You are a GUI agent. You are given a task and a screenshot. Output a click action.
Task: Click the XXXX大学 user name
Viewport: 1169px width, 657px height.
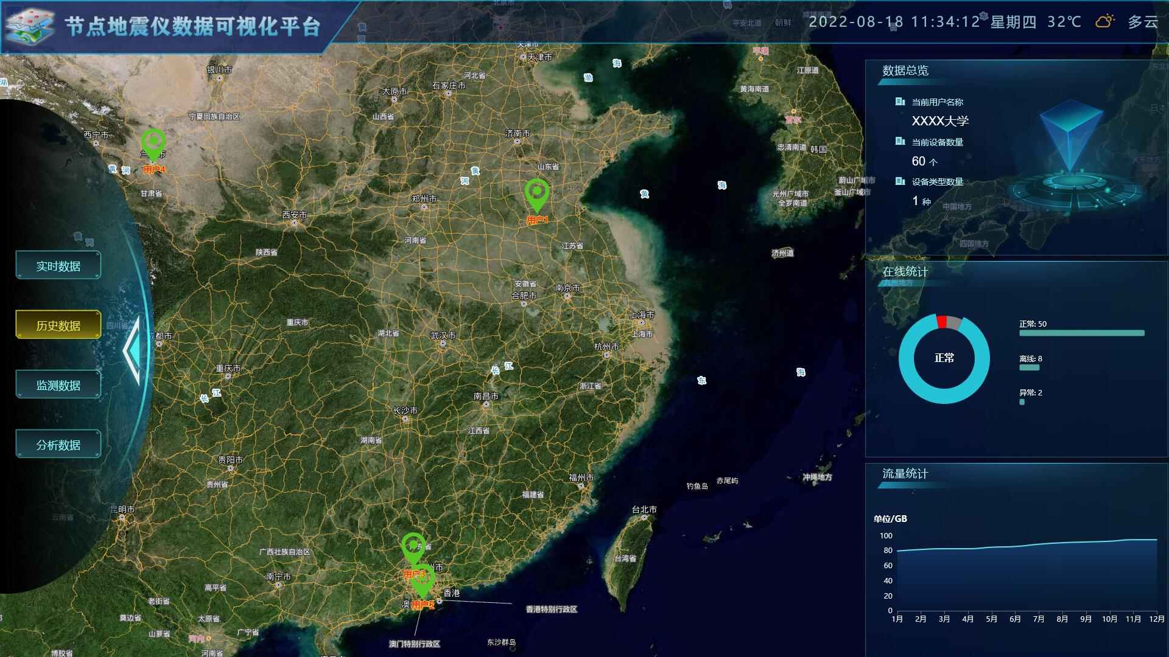point(940,121)
